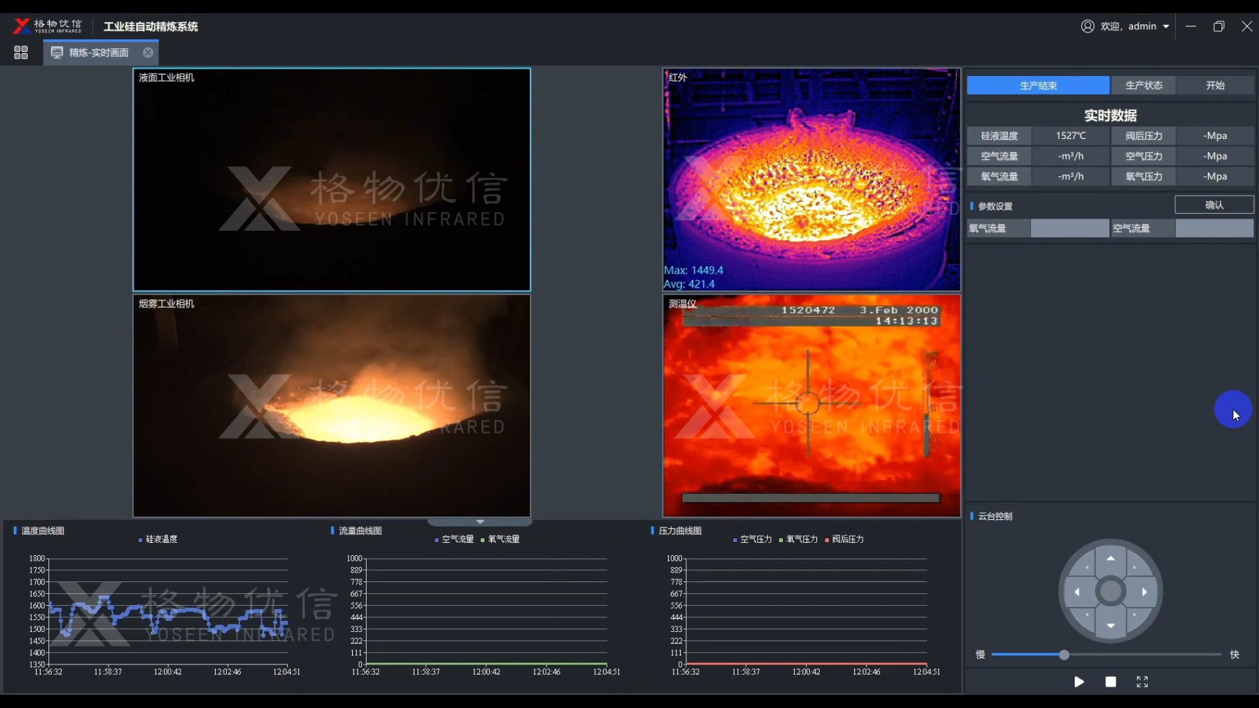Close the 精炼-实时画面 tab
The width and height of the screenshot is (1259, 708).
click(148, 53)
